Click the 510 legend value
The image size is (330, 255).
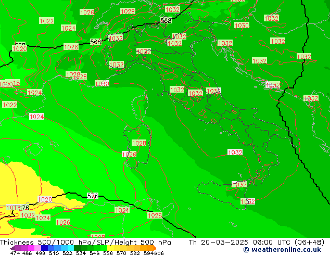[x=54, y=253]
